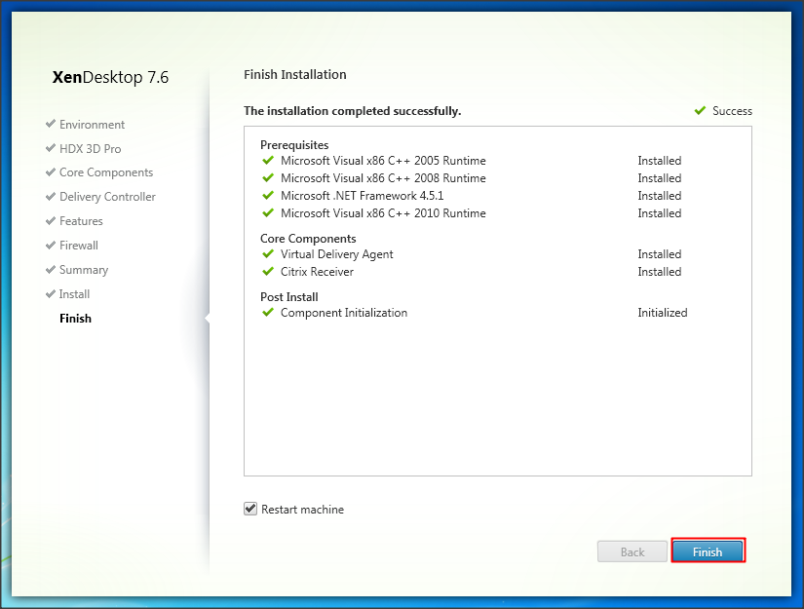Click checkmark beside Visual C++ 2008 Runtime
This screenshot has width=804, height=609.
[x=268, y=178]
